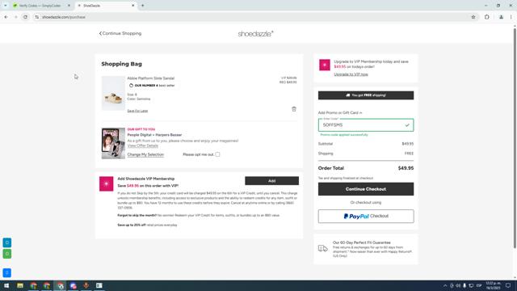Image resolution: width=517 pixels, height=291 pixels.
Task: View site information icon in address bar
Action: (x=37, y=17)
